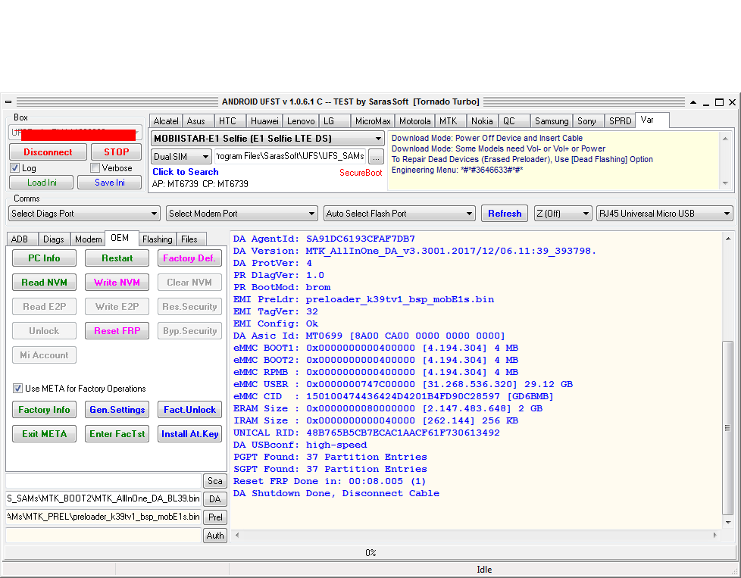Viewport: 741px width, 578px height.
Task: Enable the Verbose checkbox
Action: coord(95,167)
